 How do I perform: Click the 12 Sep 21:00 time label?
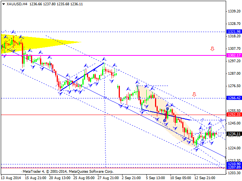[x=205, y=178]
